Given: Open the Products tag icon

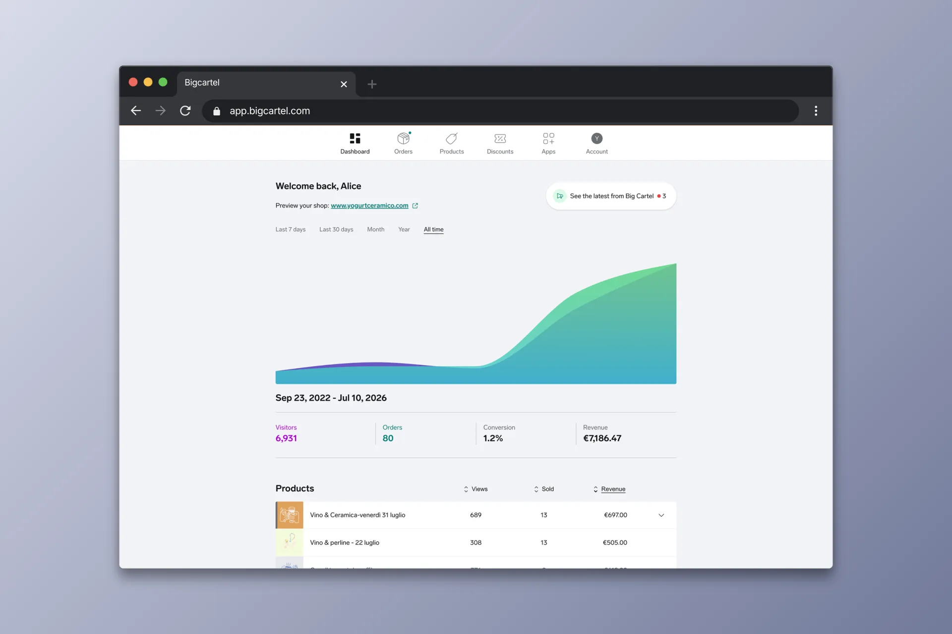Looking at the screenshot, I should coord(452,138).
